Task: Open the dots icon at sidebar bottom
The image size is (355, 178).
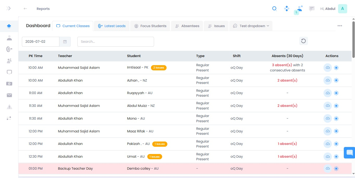Action: pos(9,118)
